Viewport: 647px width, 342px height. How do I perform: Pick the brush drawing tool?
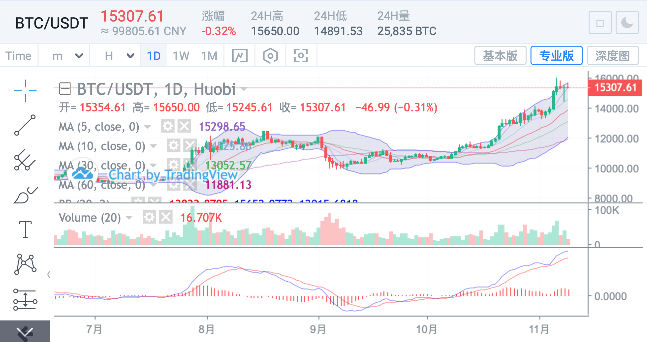[25, 195]
